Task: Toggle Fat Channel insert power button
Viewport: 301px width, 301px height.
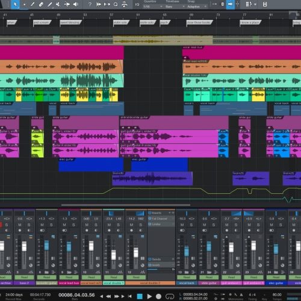Action: coord(150,219)
